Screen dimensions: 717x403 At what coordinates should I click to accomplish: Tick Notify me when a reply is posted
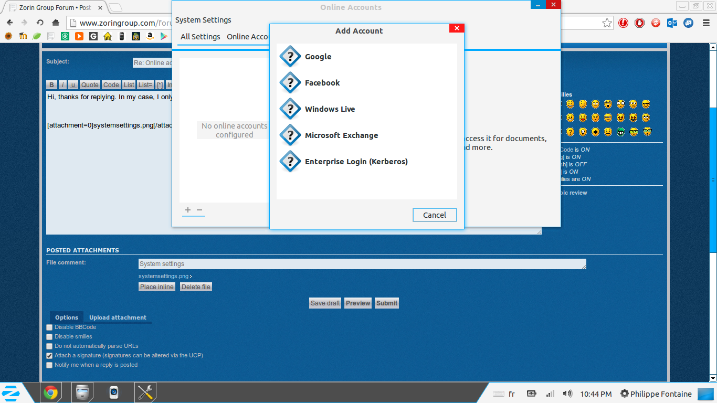coord(49,365)
